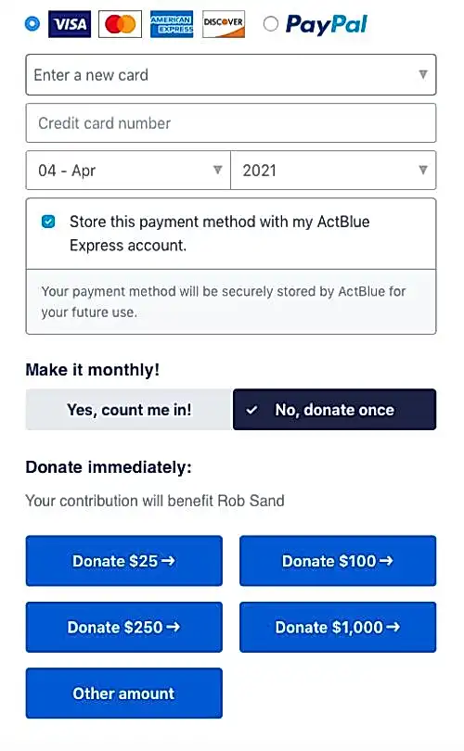Open the Enter a new card dropdown

(x=231, y=75)
